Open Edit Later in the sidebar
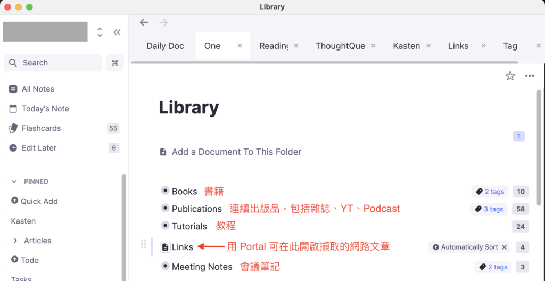Viewport: 545px width, 281px height. [39, 148]
